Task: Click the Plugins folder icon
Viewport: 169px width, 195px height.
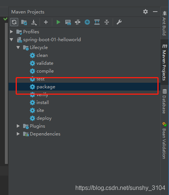Action: click(26, 126)
